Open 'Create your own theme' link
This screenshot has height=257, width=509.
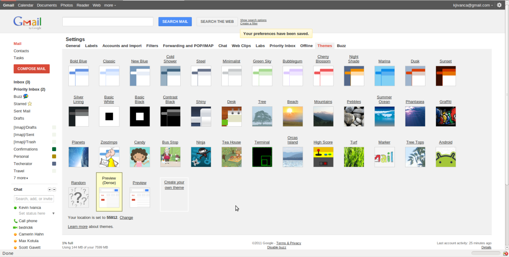[x=174, y=185]
